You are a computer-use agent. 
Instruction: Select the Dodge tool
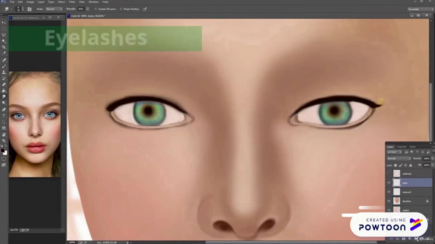pos(4,102)
